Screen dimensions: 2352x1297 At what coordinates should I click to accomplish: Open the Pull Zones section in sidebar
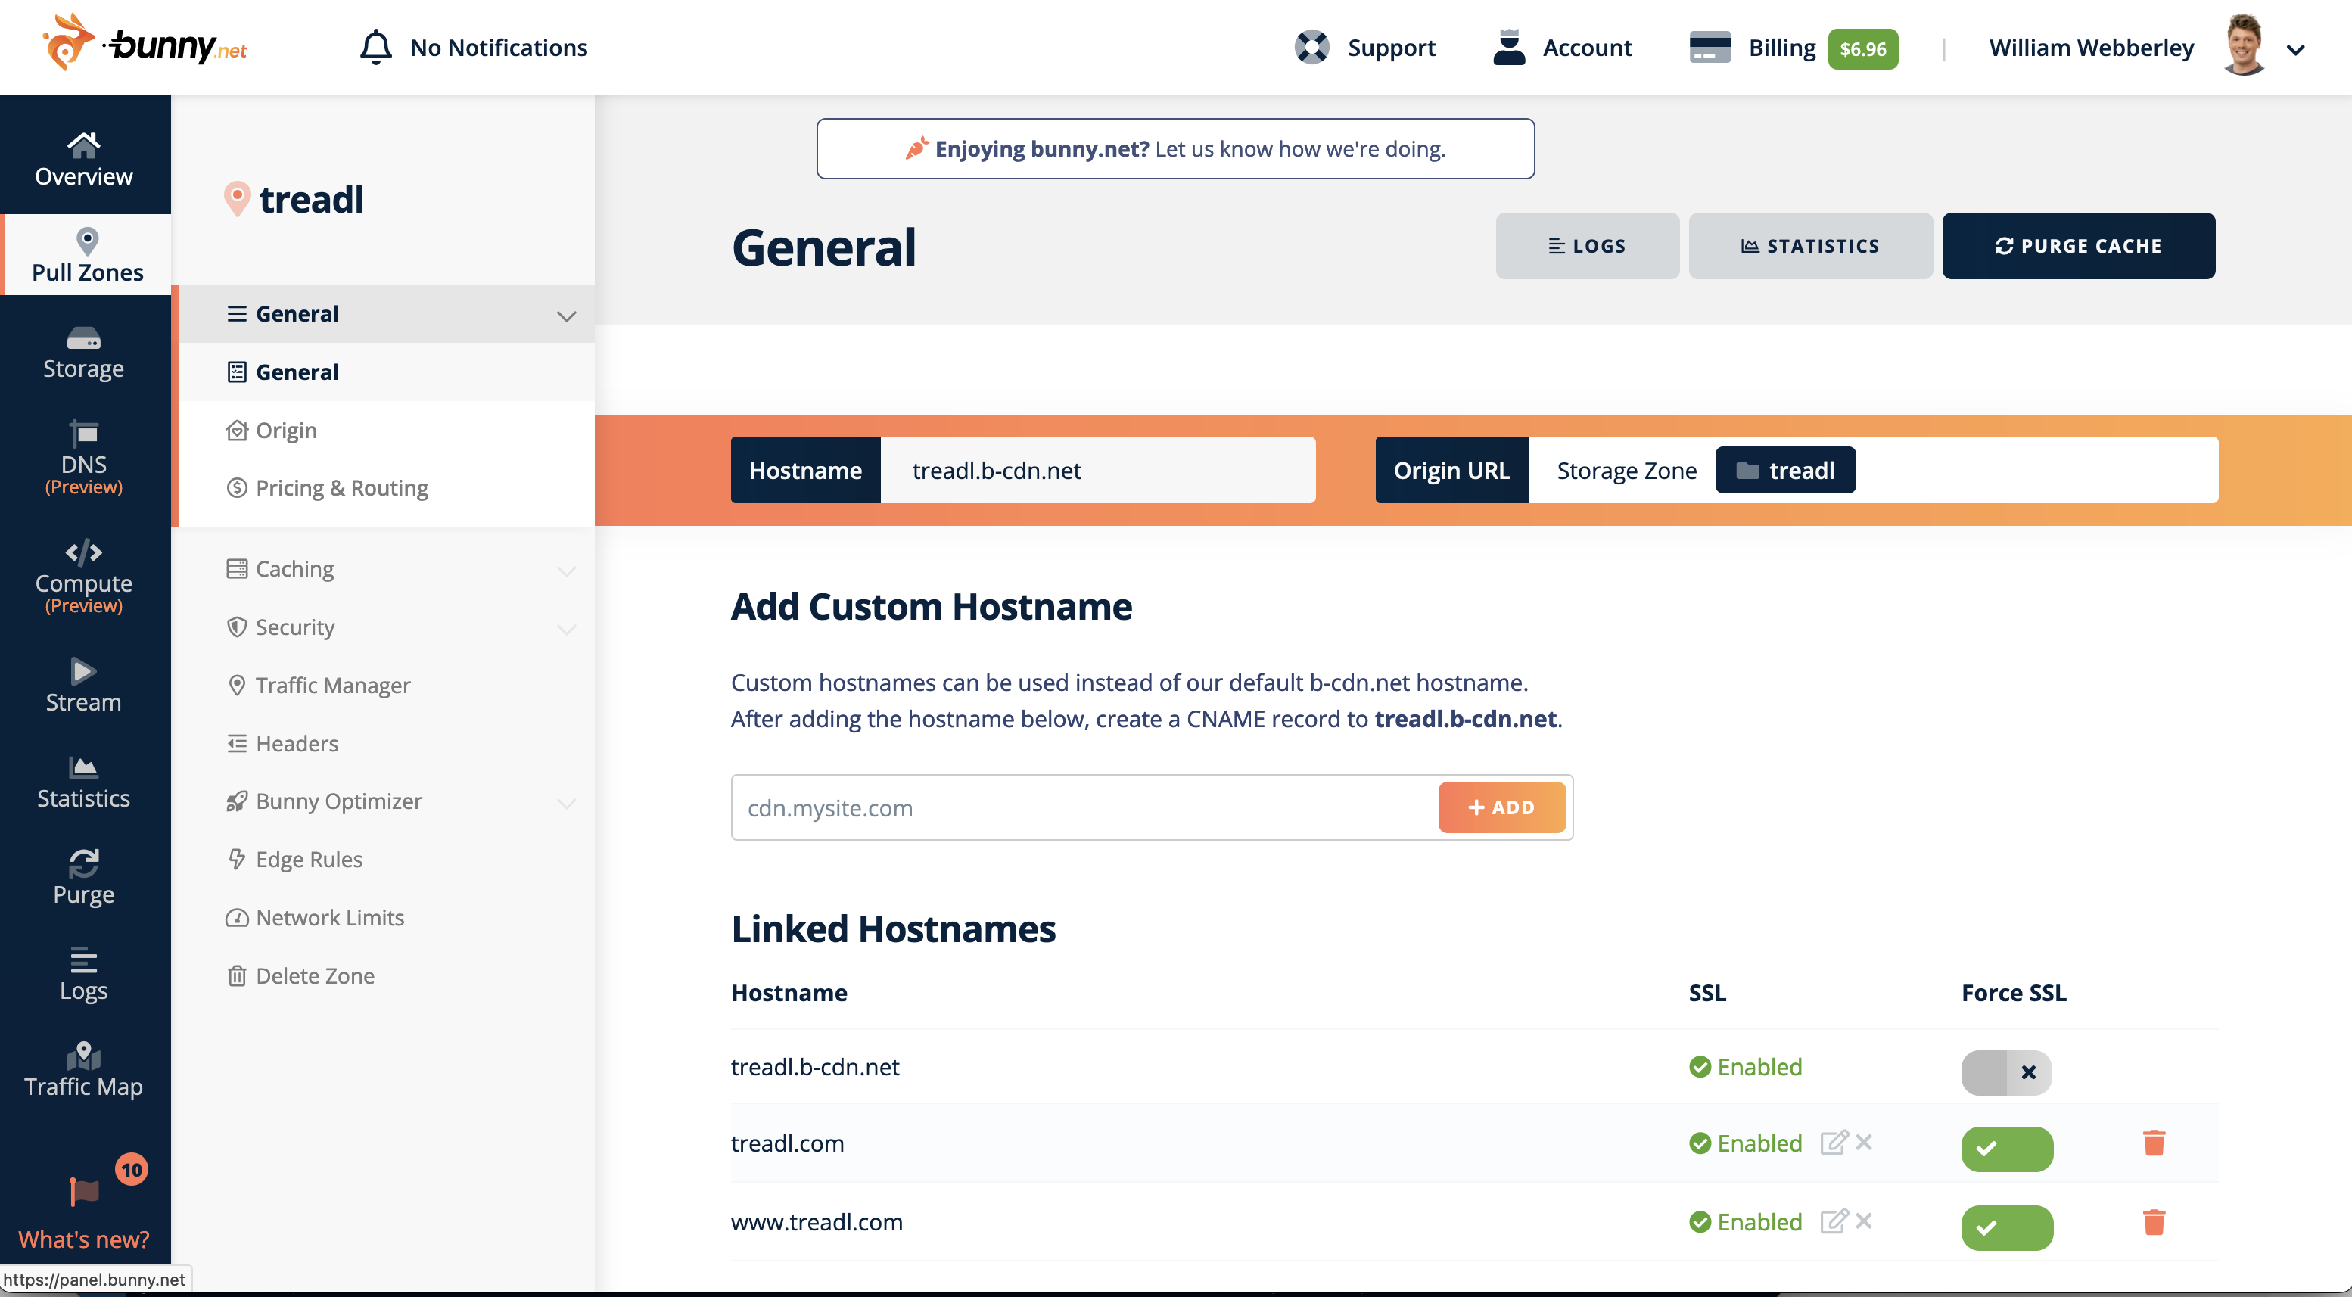(x=86, y=255)
